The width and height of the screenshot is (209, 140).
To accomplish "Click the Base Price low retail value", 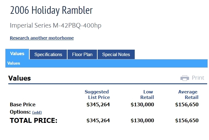I will point(142,104).
